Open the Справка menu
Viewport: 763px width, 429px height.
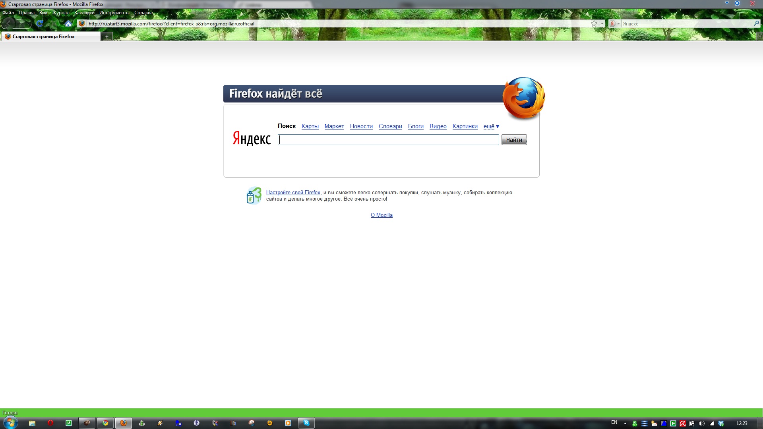[143, 13]
